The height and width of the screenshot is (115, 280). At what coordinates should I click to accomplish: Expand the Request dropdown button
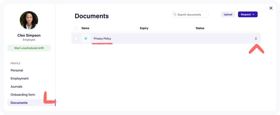point(247,14)
